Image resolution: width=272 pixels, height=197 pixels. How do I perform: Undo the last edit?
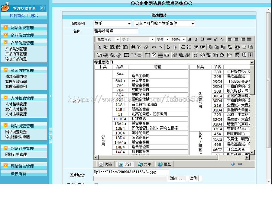tap(154, 47)
